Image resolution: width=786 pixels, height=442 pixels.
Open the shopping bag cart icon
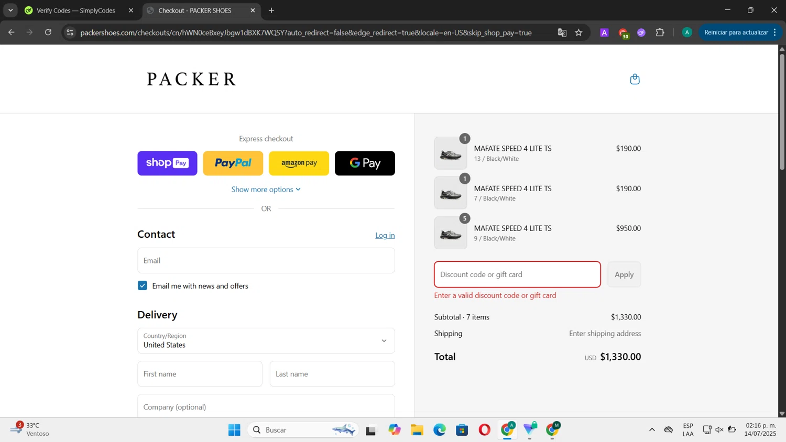[635, 79]
